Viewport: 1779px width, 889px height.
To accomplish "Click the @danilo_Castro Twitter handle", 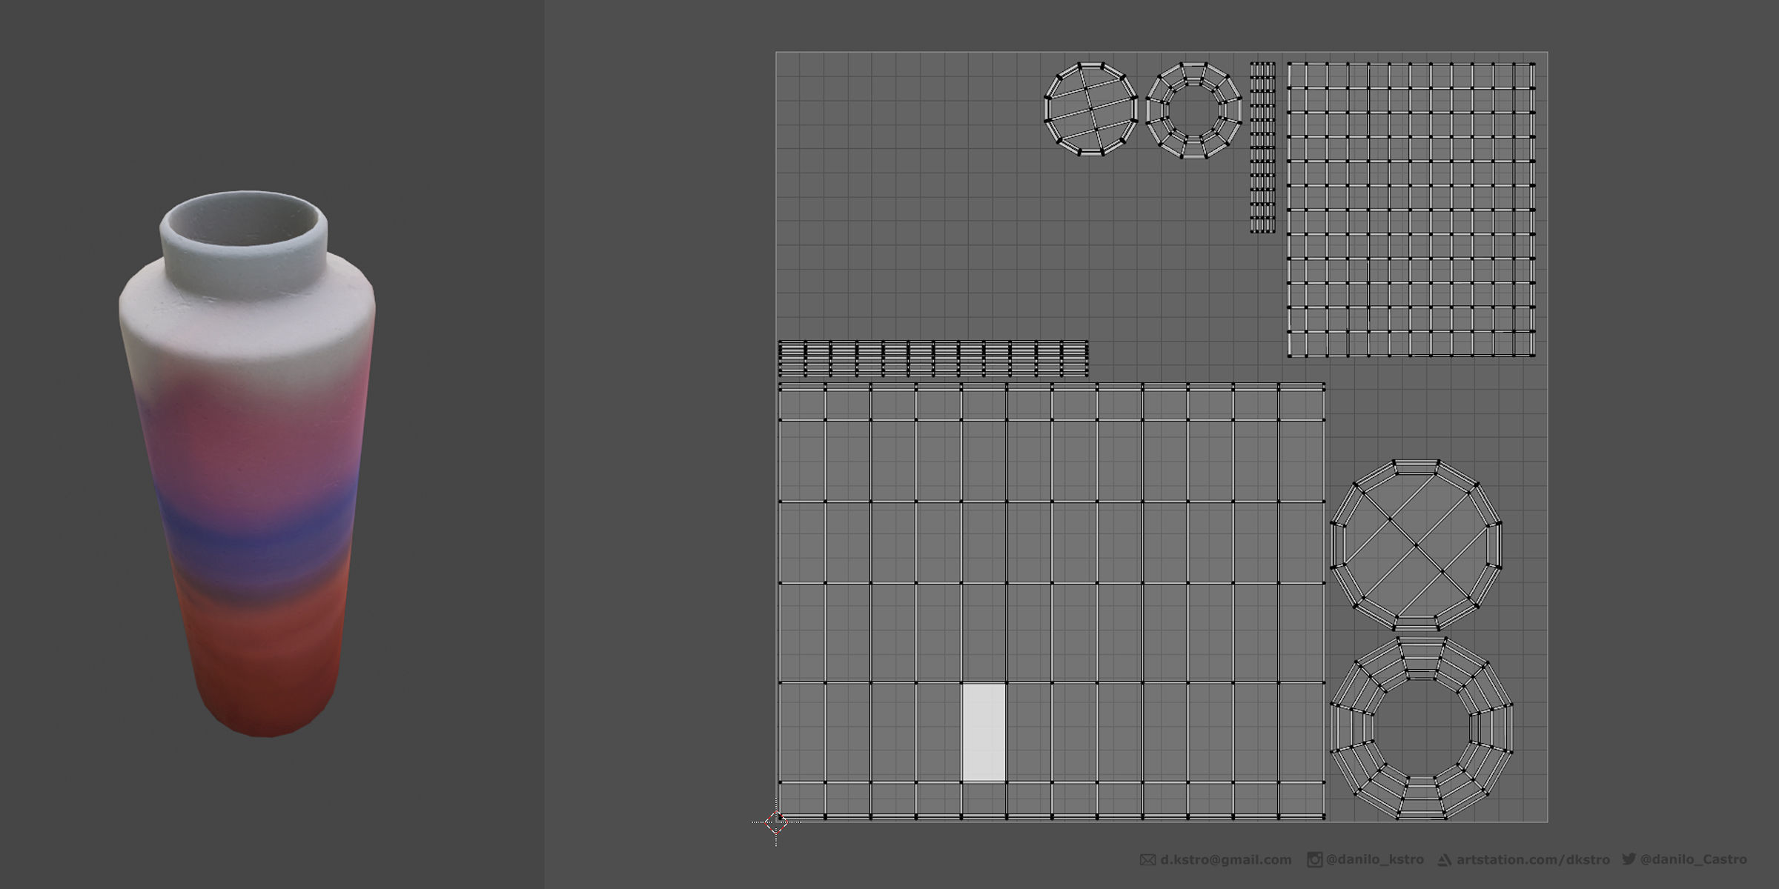I will 1694,859.
